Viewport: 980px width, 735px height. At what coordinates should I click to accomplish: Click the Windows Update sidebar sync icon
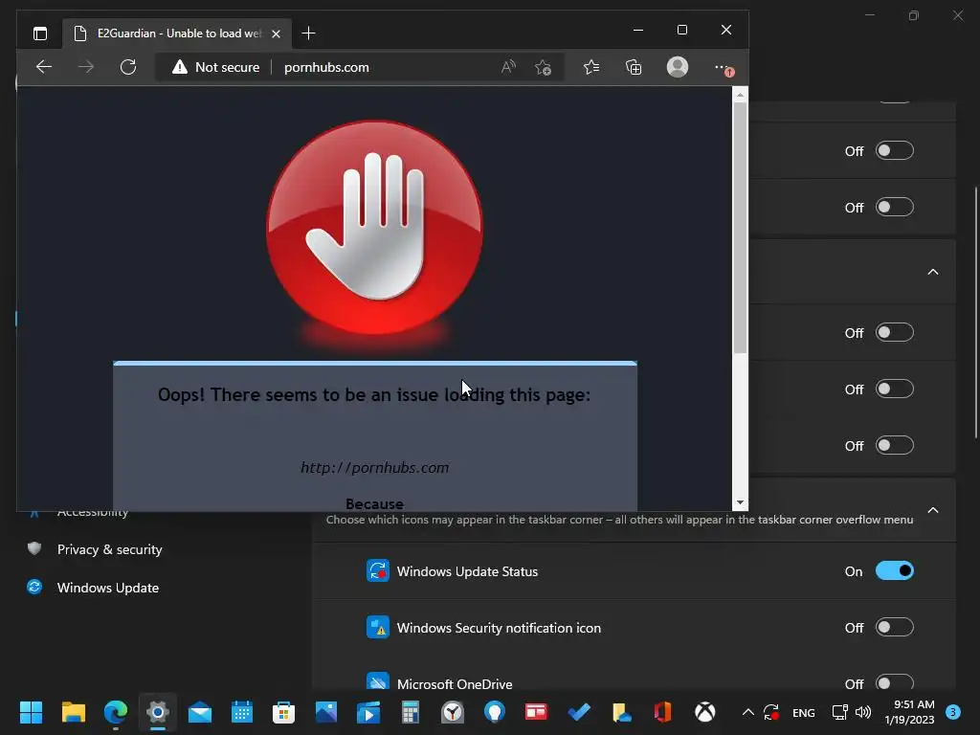pos(34,587)
